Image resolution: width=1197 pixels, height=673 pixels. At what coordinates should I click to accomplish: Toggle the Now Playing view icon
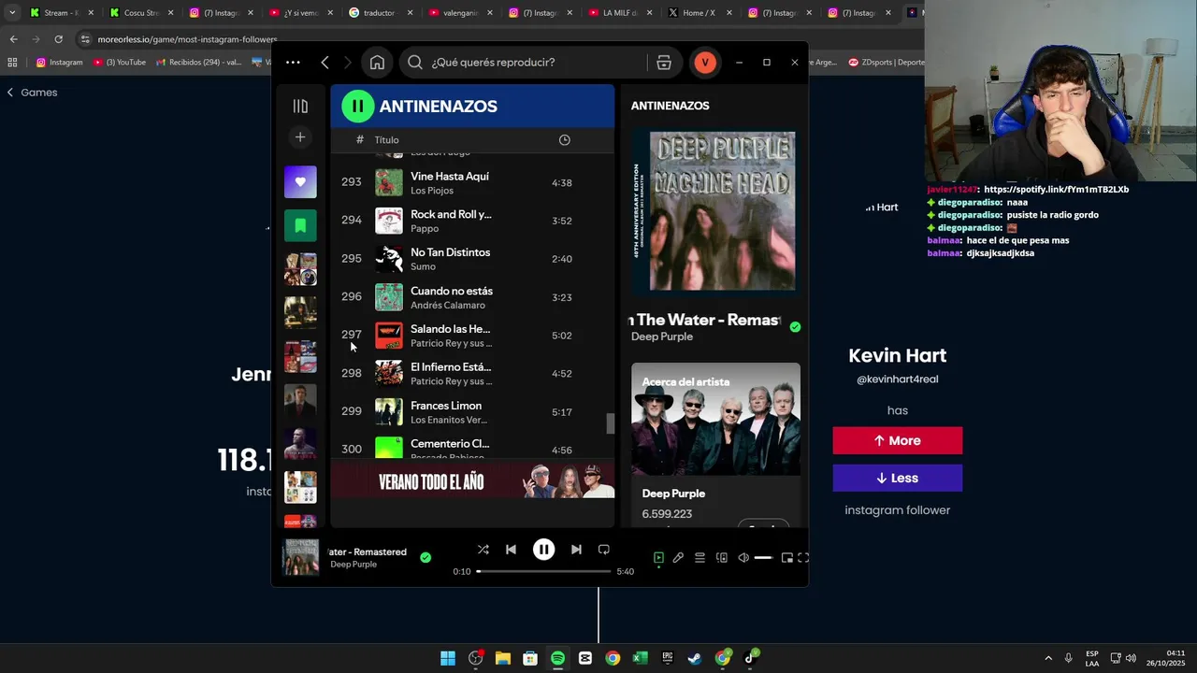[658, 558]
